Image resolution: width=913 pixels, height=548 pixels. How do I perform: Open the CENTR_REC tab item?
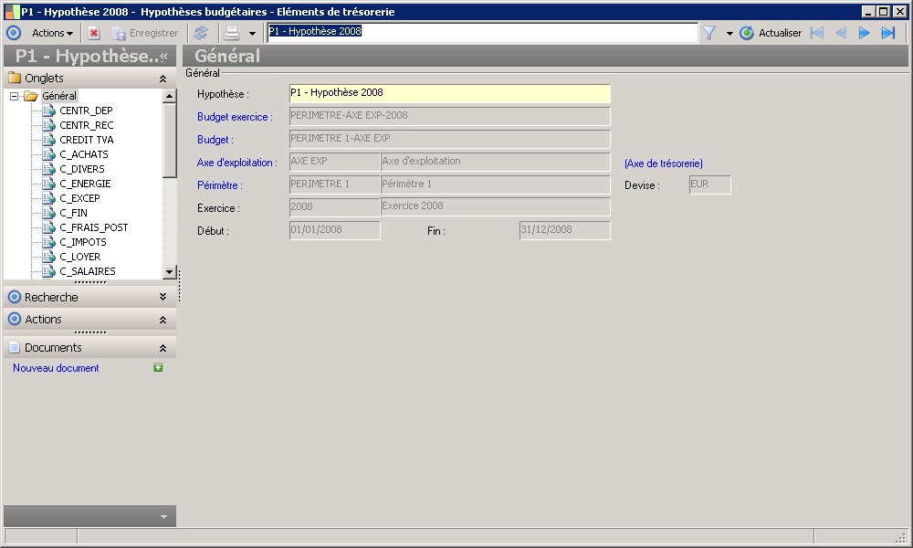coord(86,125)
